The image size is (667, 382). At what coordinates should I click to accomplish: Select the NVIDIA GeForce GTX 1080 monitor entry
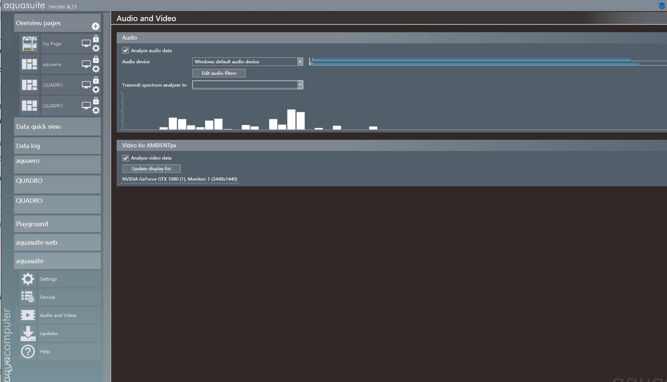click(x=180, y=179)
